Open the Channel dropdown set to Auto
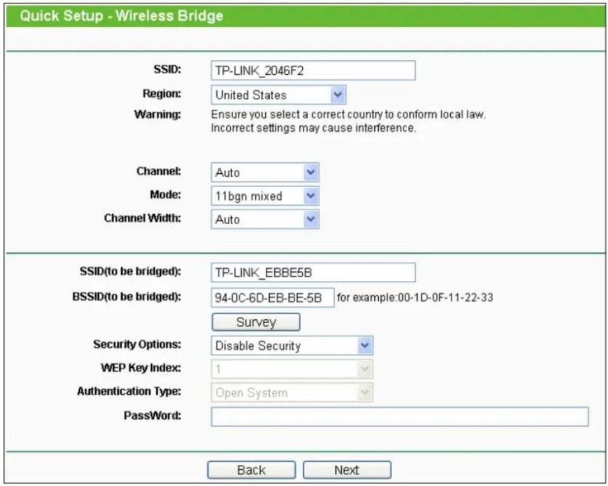The image size is (608, 486). (x=265, y=172)
